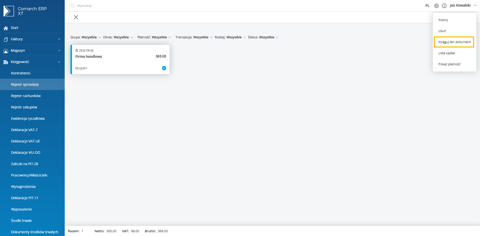Choose Księguj ten dokument

454,42
